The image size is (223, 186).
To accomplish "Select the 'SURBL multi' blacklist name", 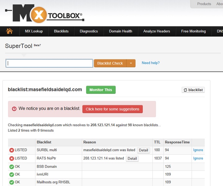I will [x=47, y=150].
